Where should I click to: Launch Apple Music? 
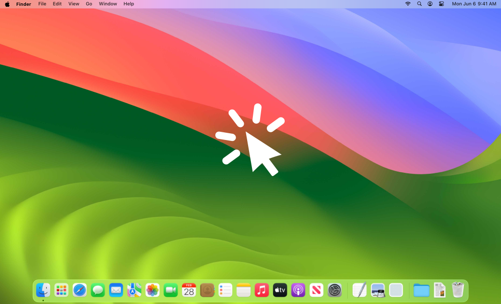pos(262,290)
